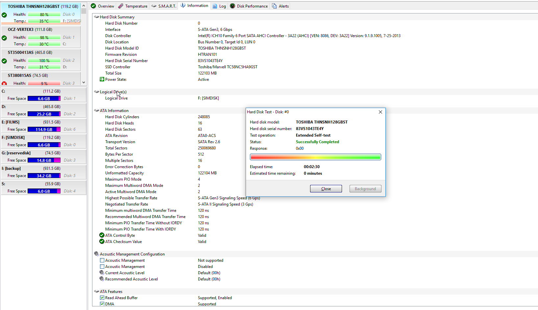
Task: Click the green health status icon for ST3500413AS
Action: click(4, 61)
